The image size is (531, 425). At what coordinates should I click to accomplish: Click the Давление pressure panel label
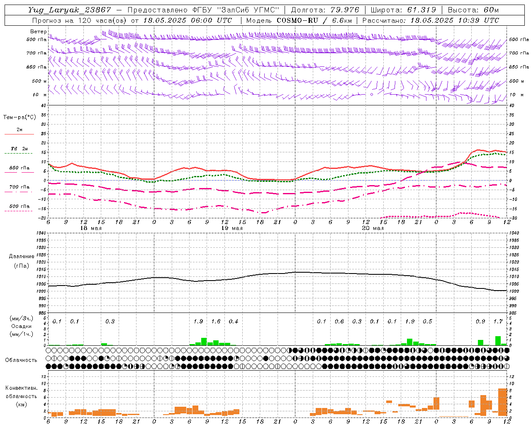(x=21, y=256)
